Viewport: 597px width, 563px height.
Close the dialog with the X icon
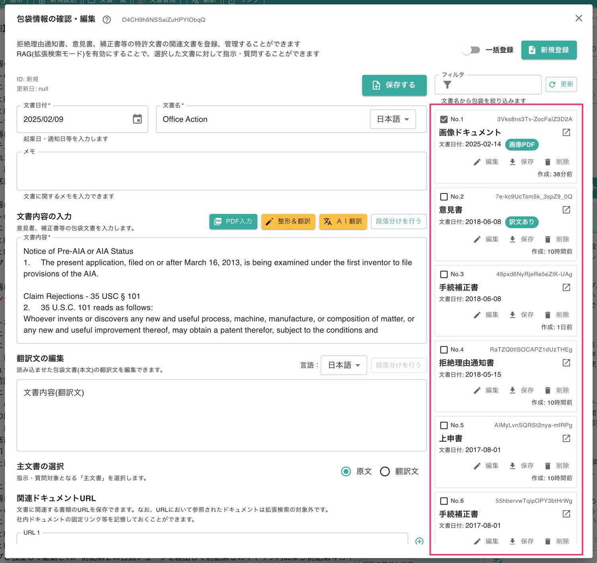(579, 18)
